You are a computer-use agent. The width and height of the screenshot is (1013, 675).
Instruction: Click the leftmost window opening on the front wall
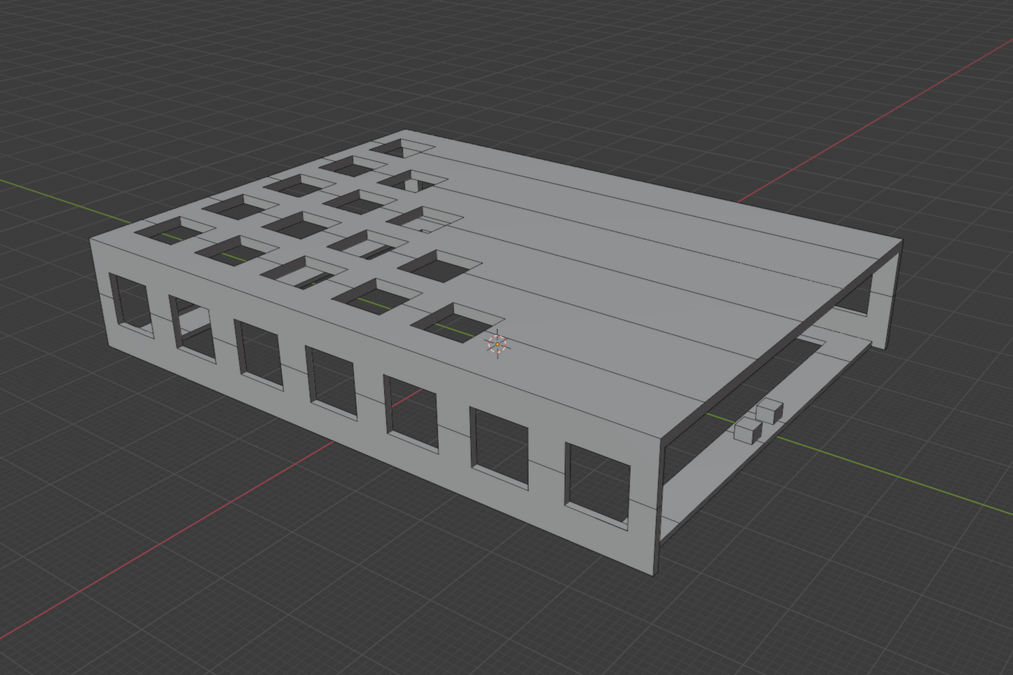(131, 306)
